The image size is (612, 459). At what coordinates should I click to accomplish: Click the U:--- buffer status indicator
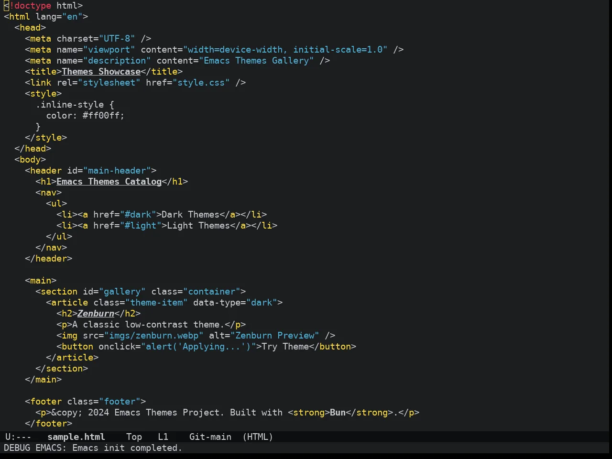pyautogui.click(x=18, y=437)
